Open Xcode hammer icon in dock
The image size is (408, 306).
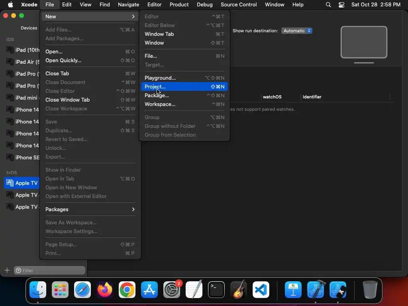316,290
